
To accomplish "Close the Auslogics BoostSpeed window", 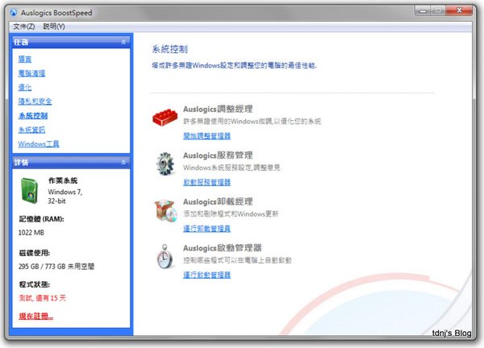I will (x=459, y=10).
